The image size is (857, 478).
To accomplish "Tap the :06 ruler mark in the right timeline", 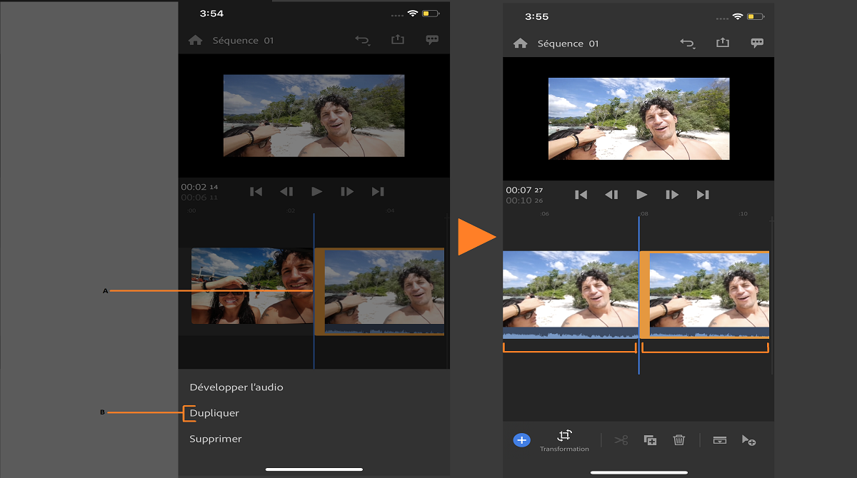I will (544, 214).
